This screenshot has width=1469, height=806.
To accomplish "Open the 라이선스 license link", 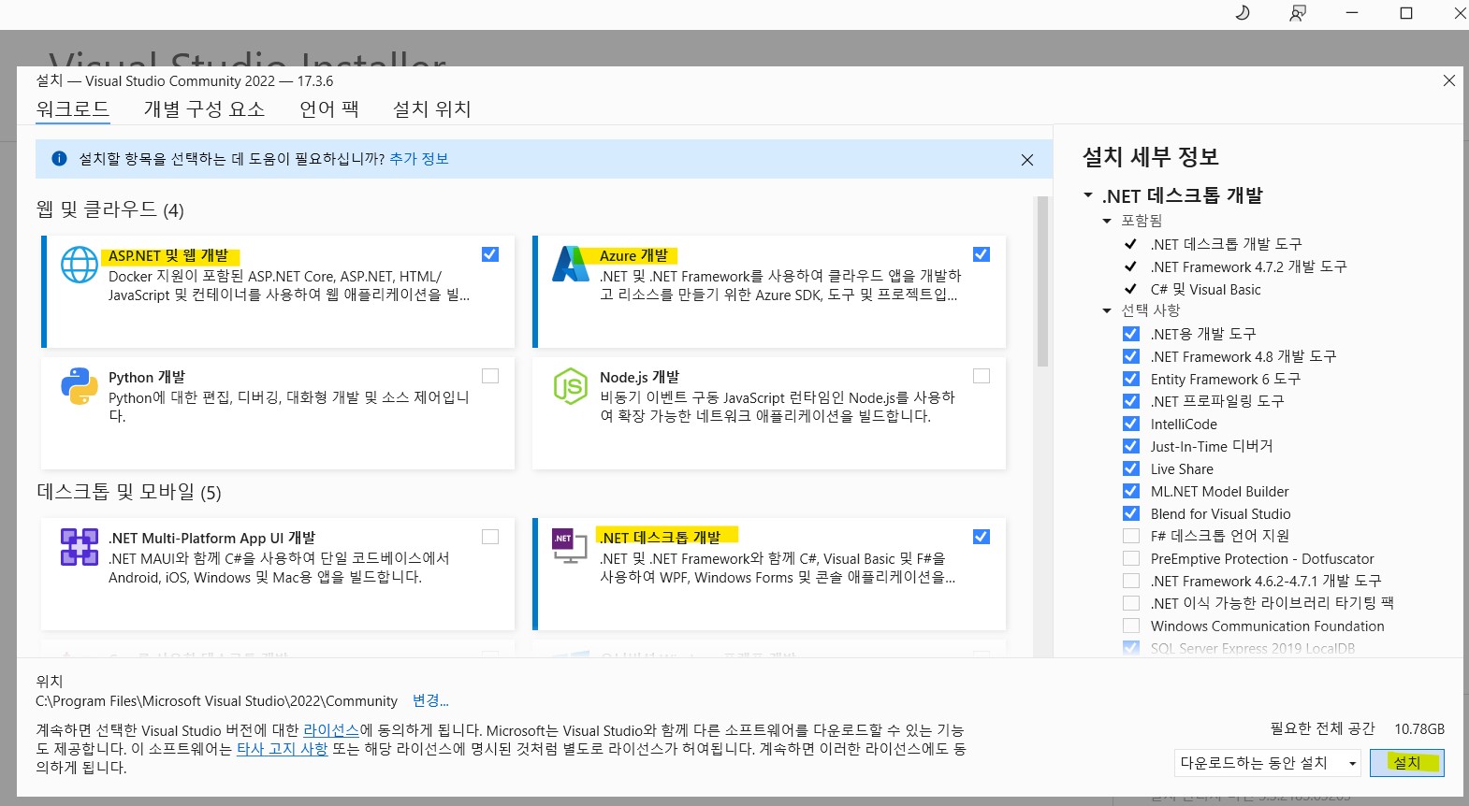I will 331,730.
